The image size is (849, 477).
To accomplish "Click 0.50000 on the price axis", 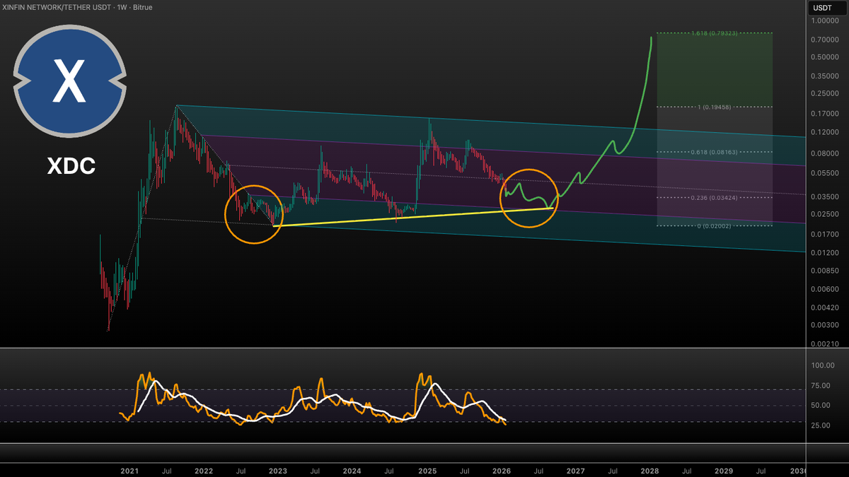I will (825, 58).
